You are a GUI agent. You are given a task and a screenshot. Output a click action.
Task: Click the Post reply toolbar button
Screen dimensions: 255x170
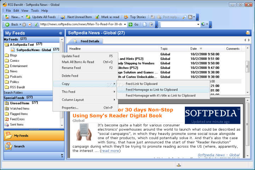[x=168, y=17]
